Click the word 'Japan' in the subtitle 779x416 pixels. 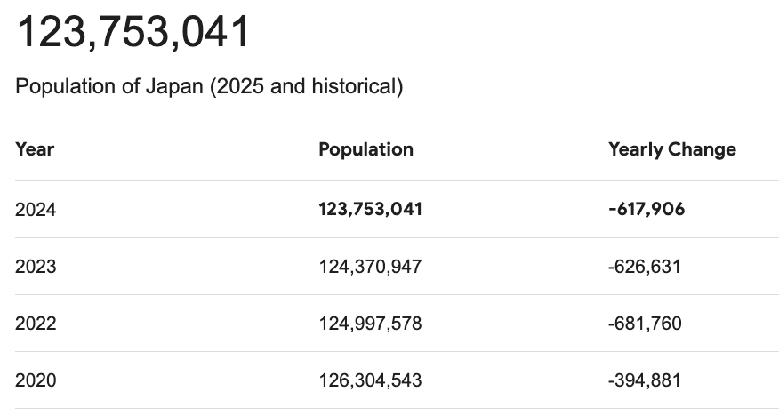175,87
